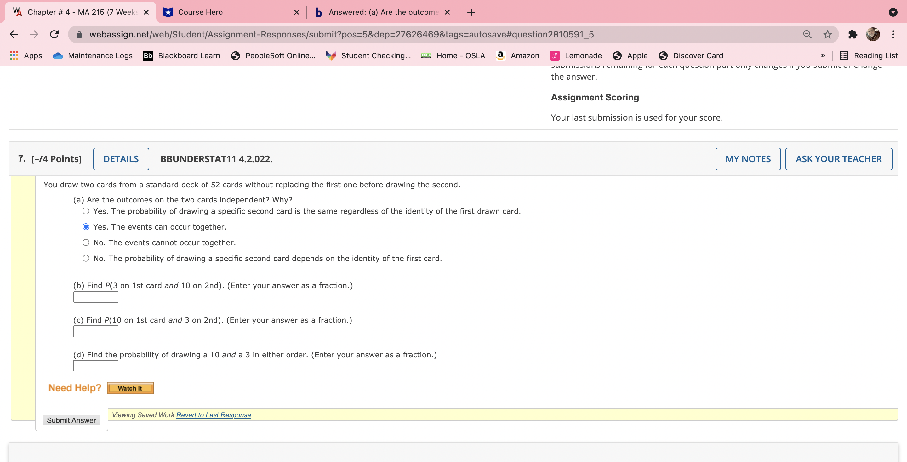Click the zoom magnifier icon in address bar

pos(807,34)
